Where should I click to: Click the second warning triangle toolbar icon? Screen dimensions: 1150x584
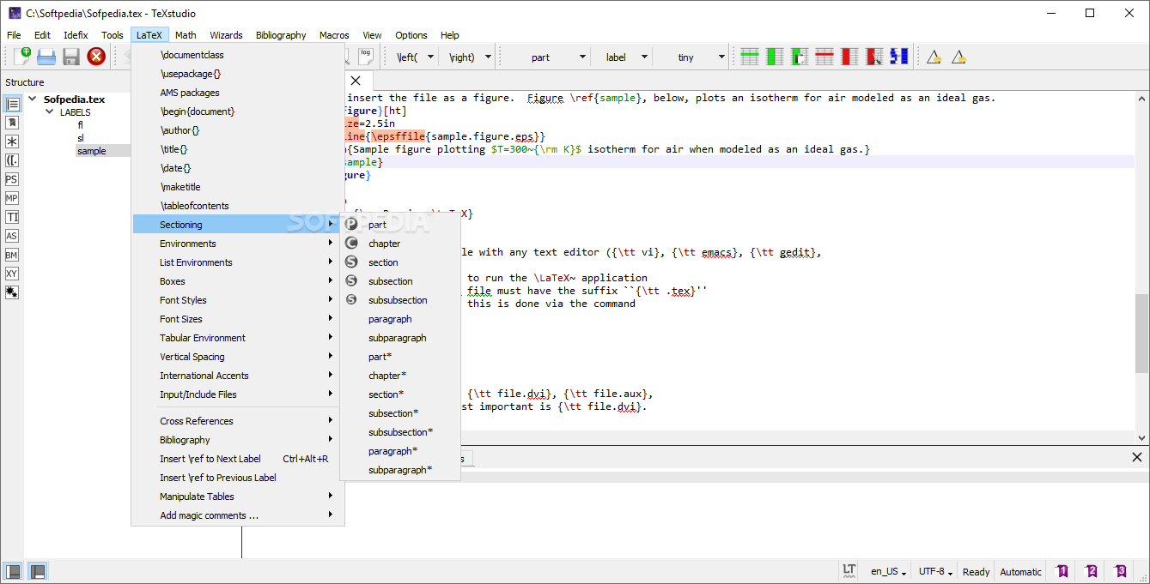(x=958, y=57)
